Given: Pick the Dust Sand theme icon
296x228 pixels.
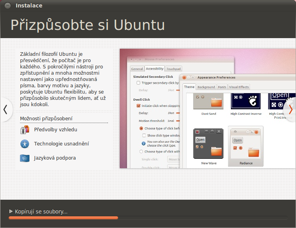Looking at the screenshot, I should [208, 101].
